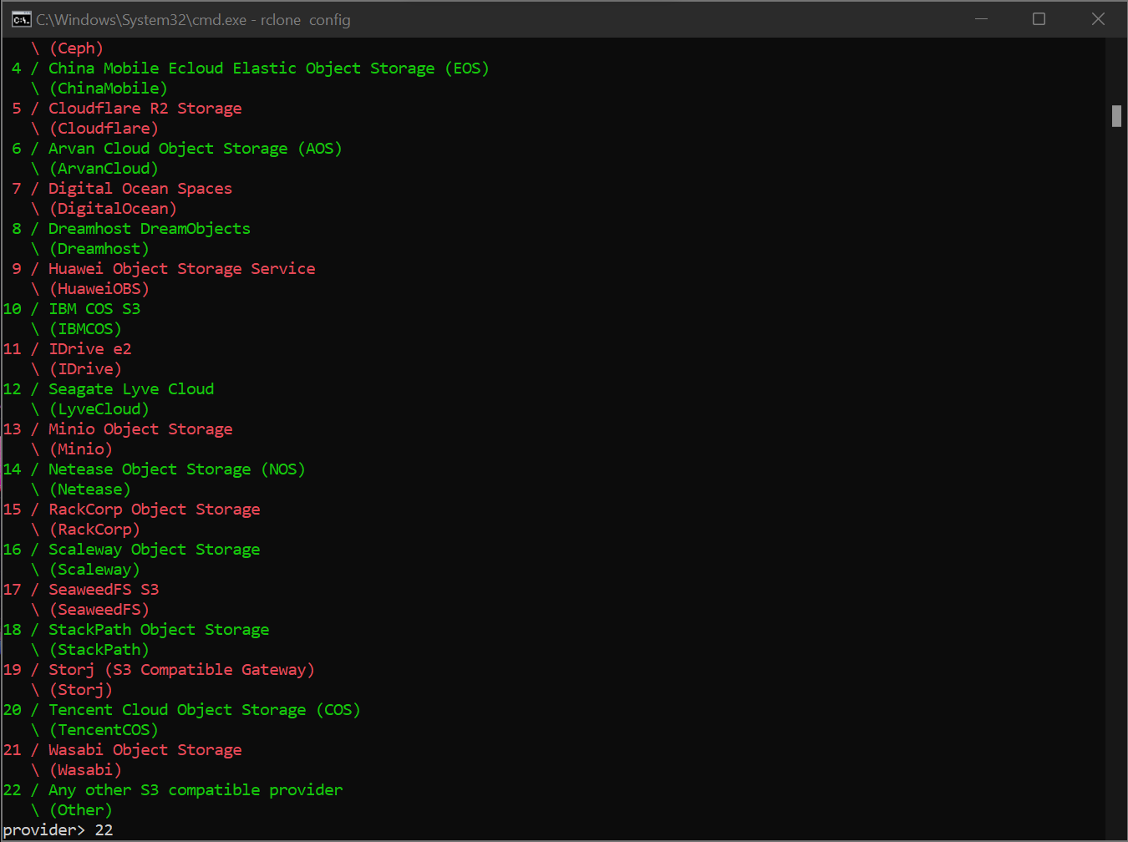Close the rclone config window
This screenshot has width=1128, height=842.
point(1098,19)
